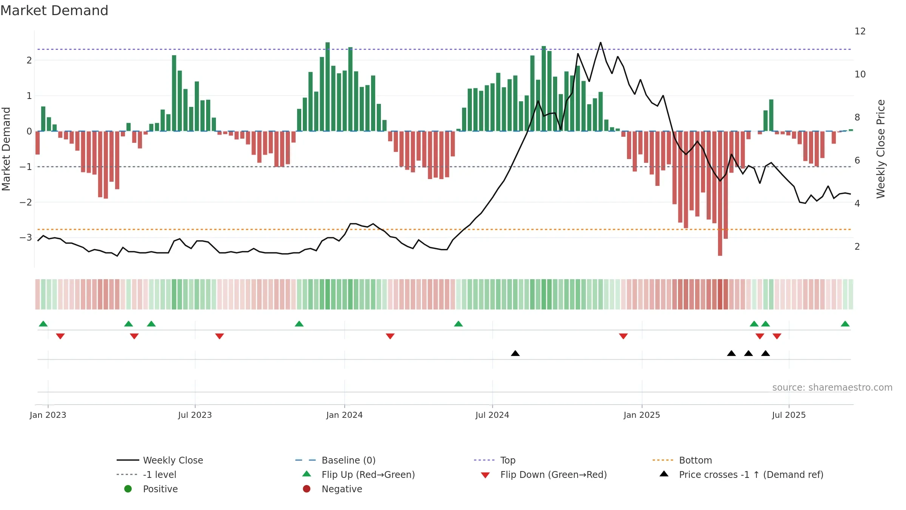Click the −3 tick on left demand axis

click(x=26, y=238)
